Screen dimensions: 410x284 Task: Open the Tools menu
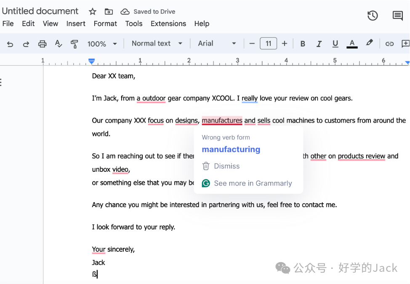click(x=134, y=24)
